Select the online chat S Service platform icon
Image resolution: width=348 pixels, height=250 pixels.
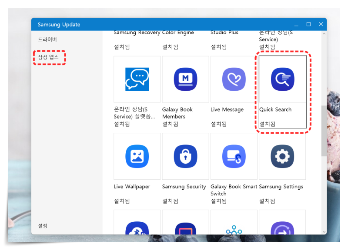(x=137, y=79)
